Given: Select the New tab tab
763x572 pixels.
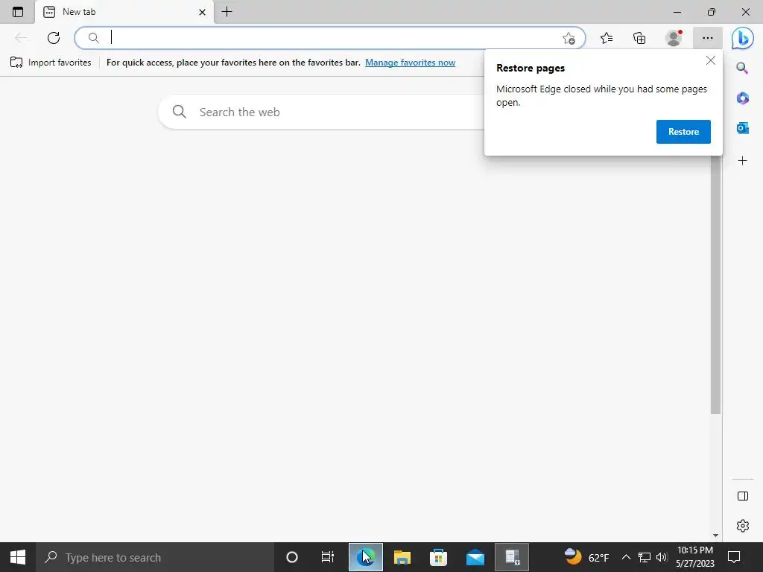Looking at the screenshot, I should tap(124, 12).
